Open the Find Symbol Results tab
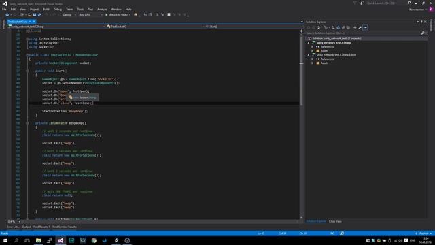The height and width of the screenshot is (245, 435). [65, 227]
